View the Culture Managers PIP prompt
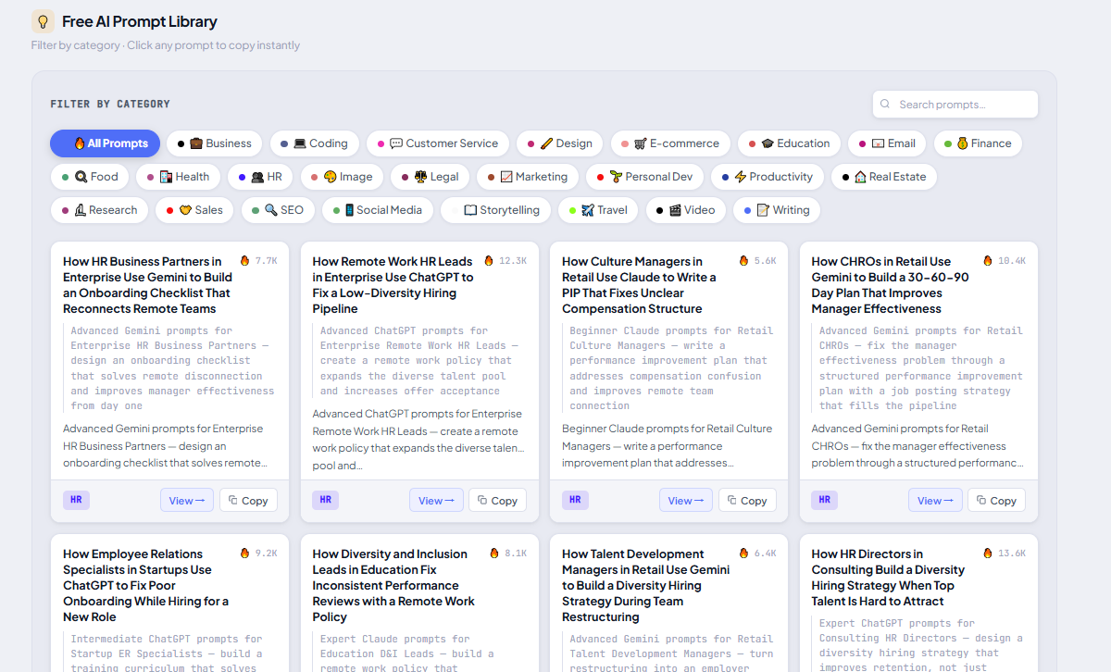 (686, 501)
